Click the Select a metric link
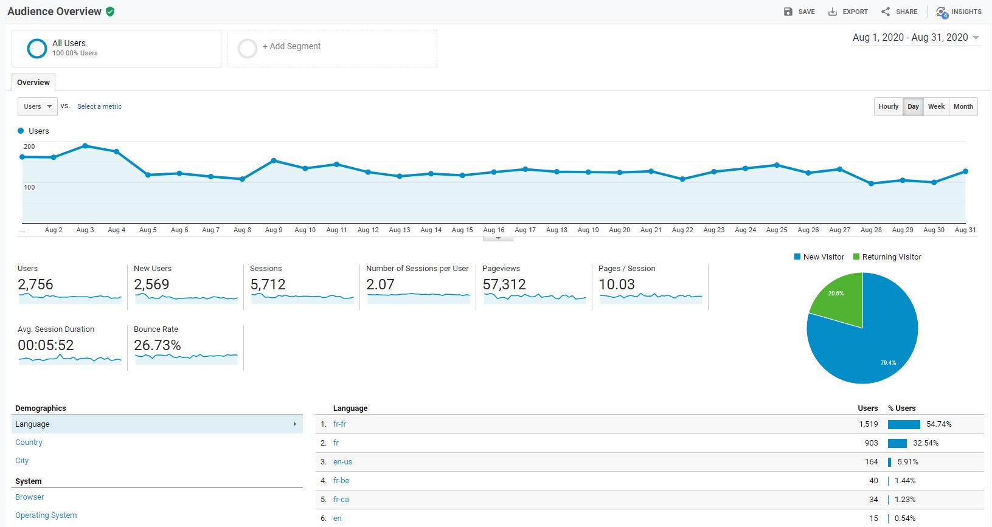Image resolution: width=992 pixels, height=527 pixels. click(99, 106)
